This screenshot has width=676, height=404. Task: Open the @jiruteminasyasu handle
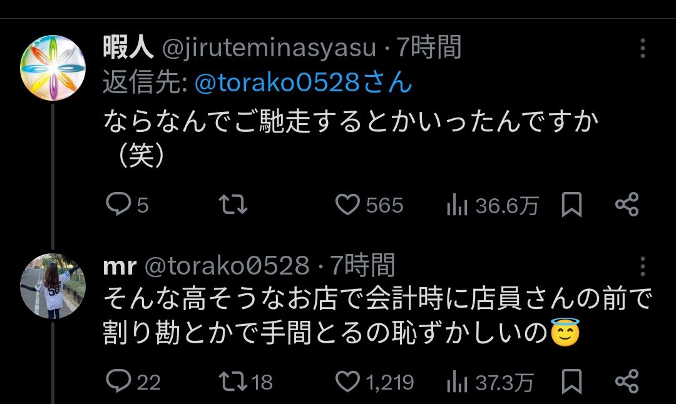269,48
